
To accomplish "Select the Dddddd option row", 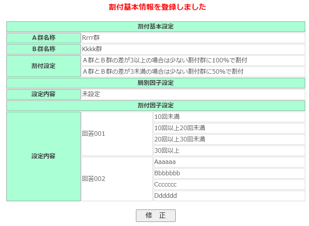I will 229,196.
